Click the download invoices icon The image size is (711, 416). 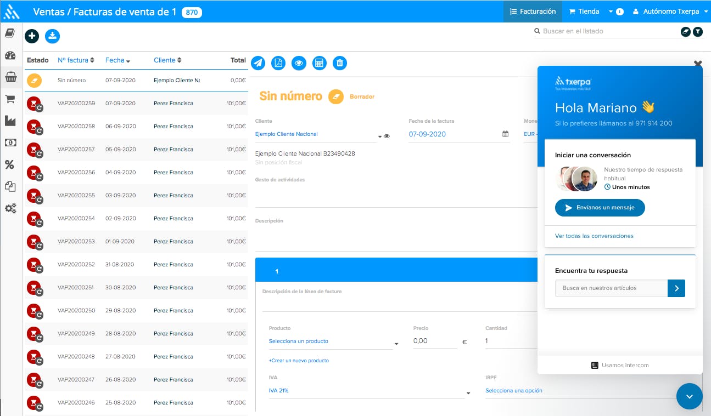(52, 36)
